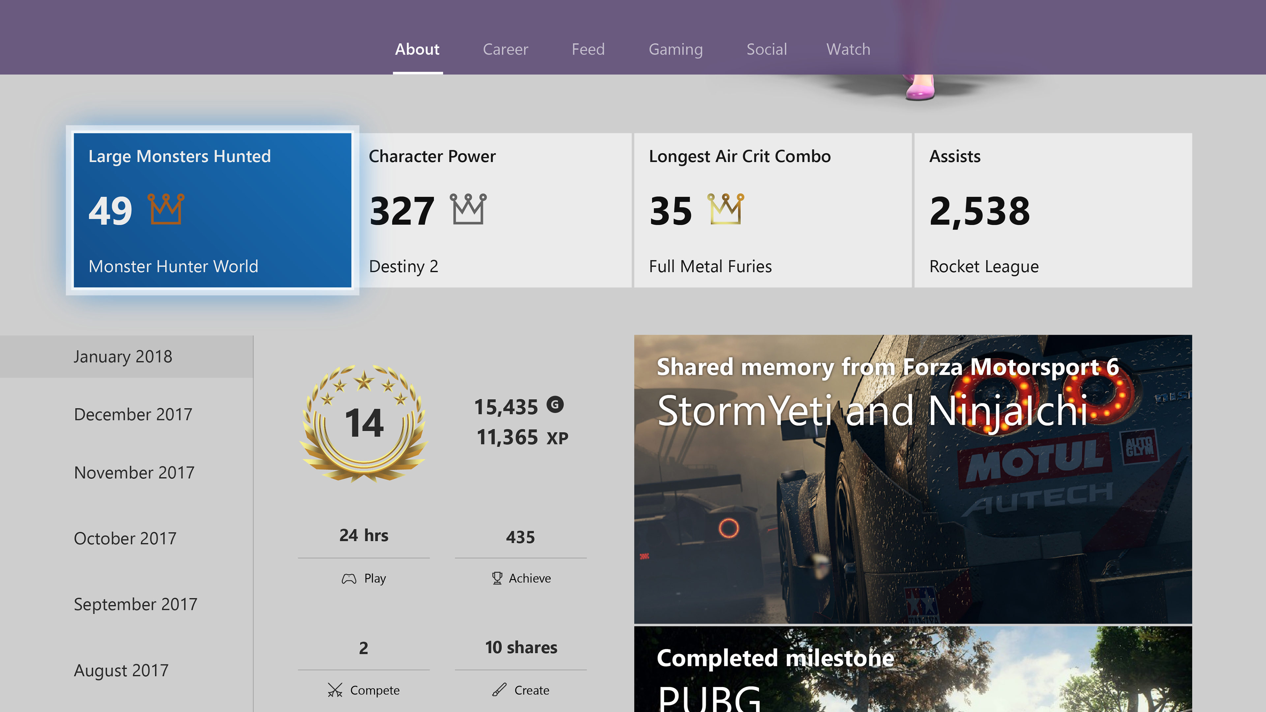Switch to the About tab
The width and height of the screenshot is (1266, 712).
pyautogui.click(x=417, y=49)
